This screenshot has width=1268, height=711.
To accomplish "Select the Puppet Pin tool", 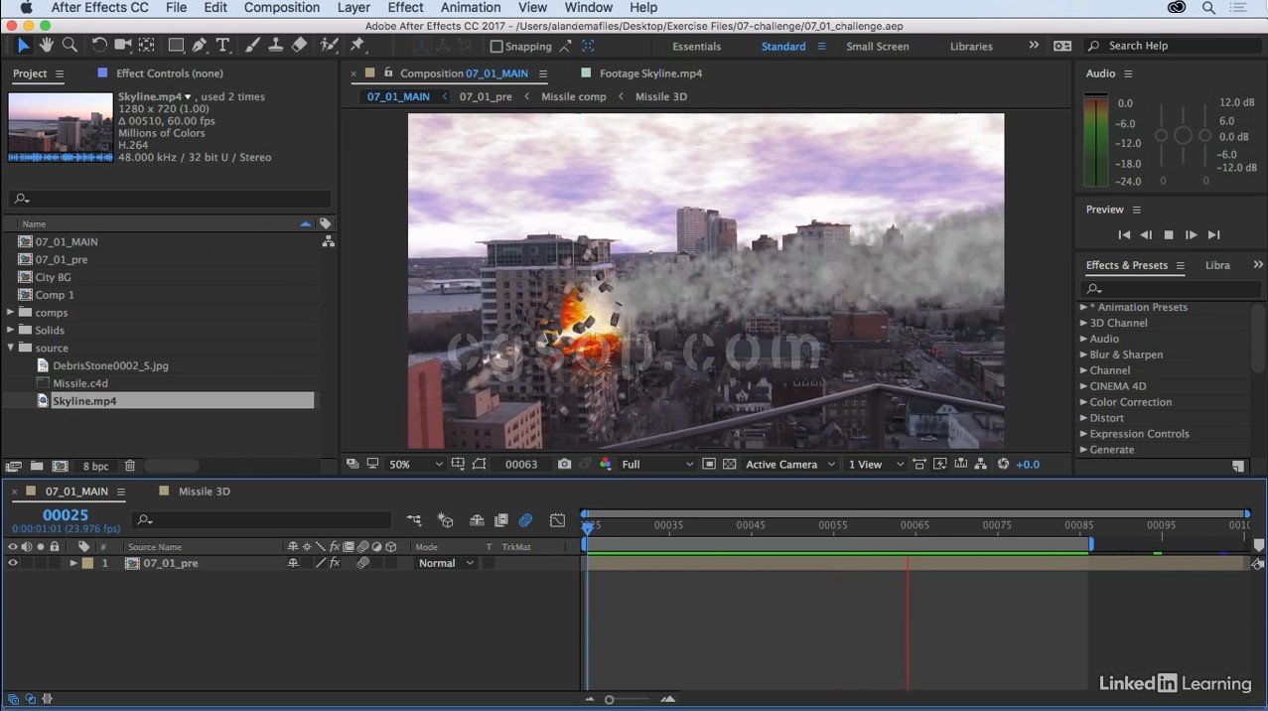I will point(357,46).
